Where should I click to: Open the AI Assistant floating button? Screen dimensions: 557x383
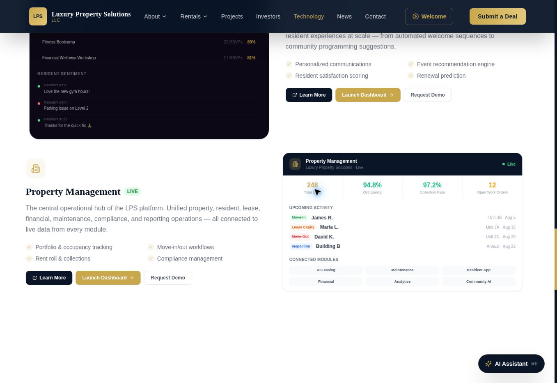(x=511, y=364)
